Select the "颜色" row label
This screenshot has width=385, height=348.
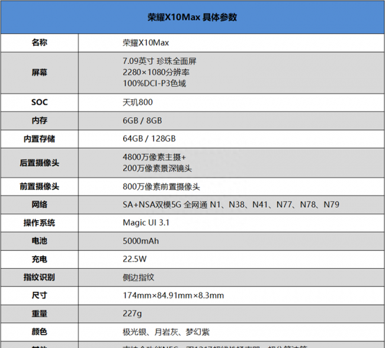pyautogui.click(x=39, y=332)
